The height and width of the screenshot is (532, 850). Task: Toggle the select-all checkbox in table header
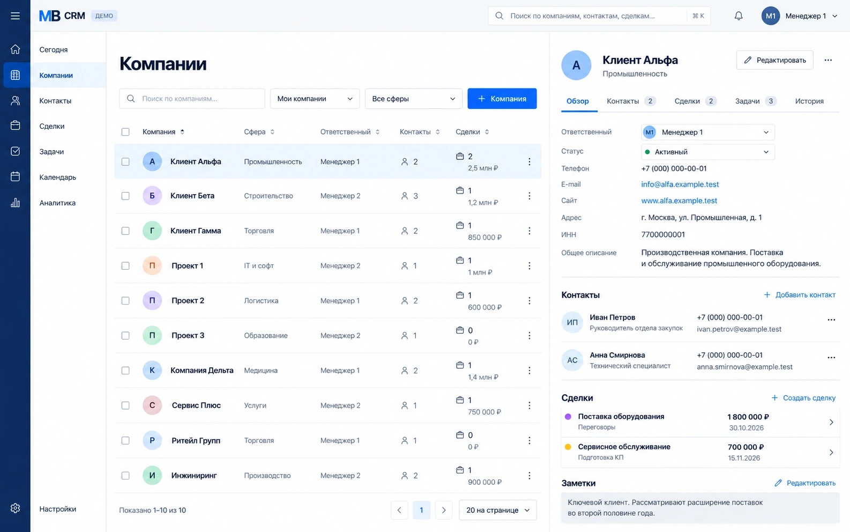coord(125,132)
